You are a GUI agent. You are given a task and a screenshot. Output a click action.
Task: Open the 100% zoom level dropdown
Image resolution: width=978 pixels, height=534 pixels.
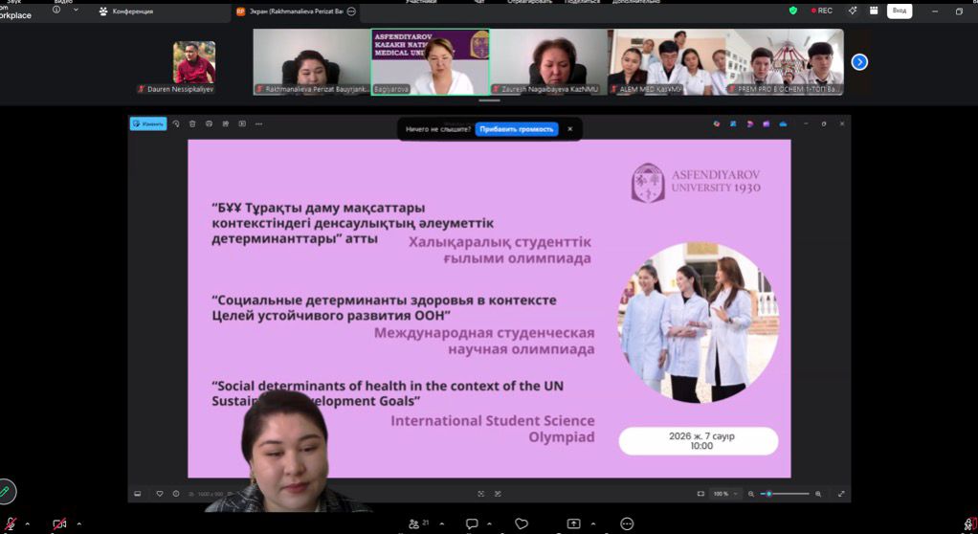[726, 494]
